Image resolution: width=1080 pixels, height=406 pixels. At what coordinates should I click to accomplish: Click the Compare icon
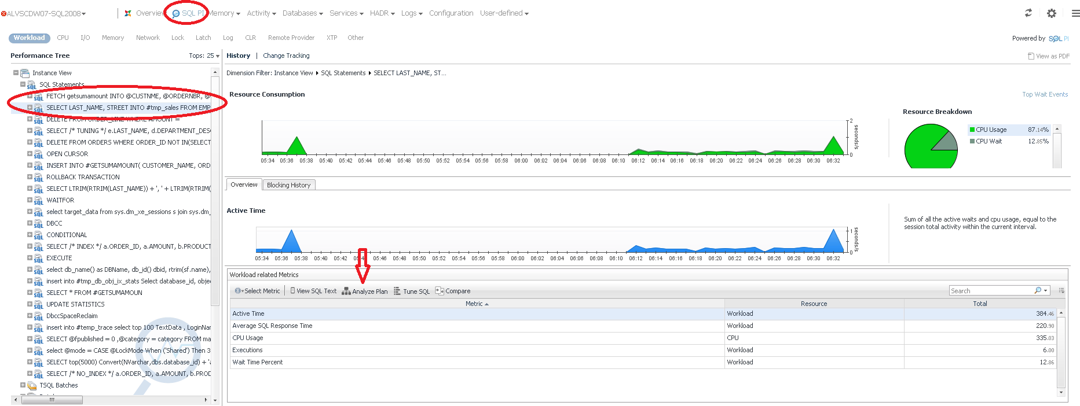point(440,291)
